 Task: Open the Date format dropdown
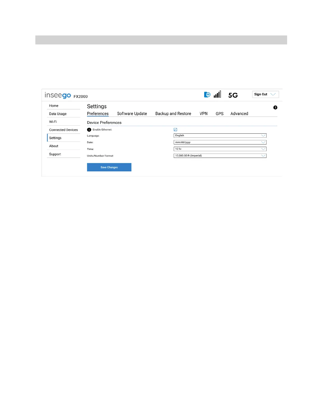point(220,142)
